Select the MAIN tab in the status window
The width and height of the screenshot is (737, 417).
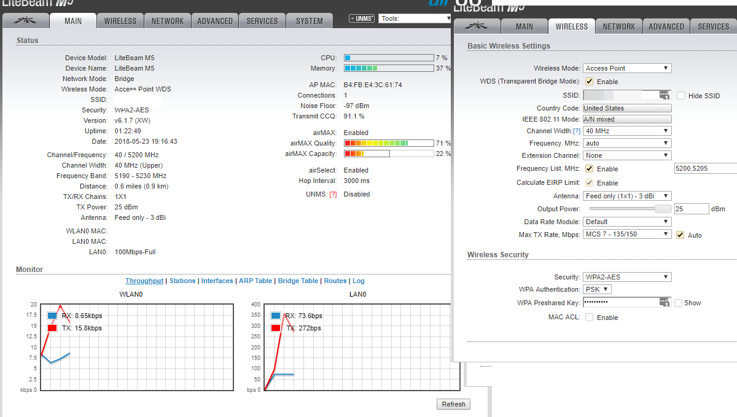[x=73, y=20]
